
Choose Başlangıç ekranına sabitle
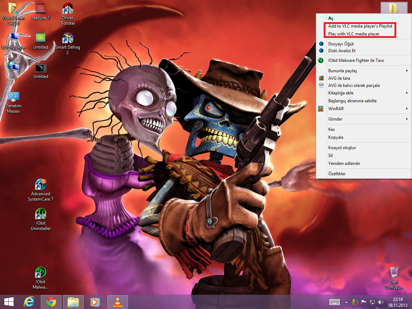tap(364, 101)
